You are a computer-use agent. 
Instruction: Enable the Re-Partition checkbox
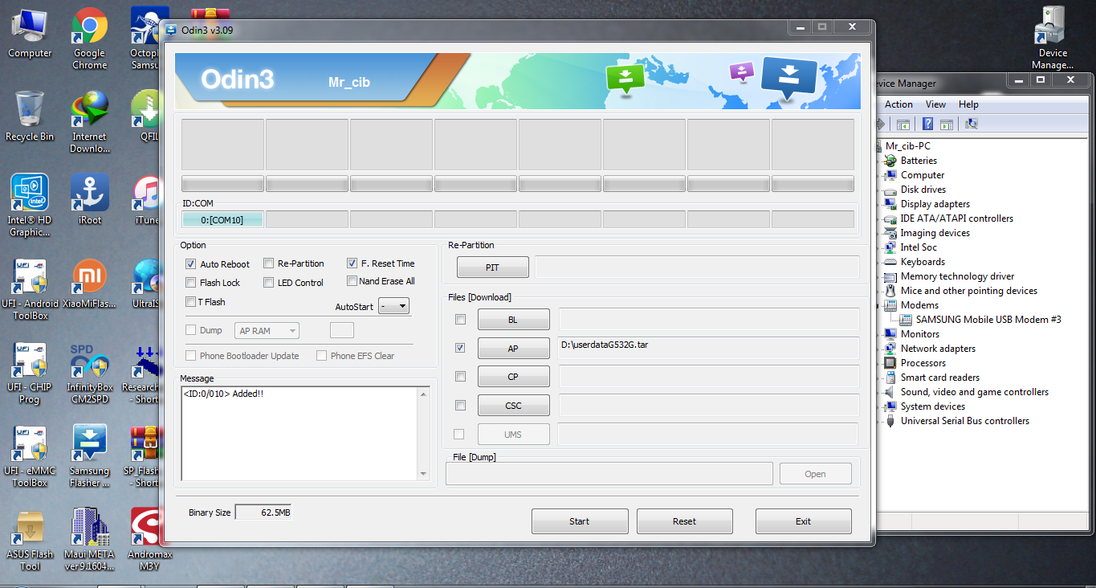pos(269,263)
